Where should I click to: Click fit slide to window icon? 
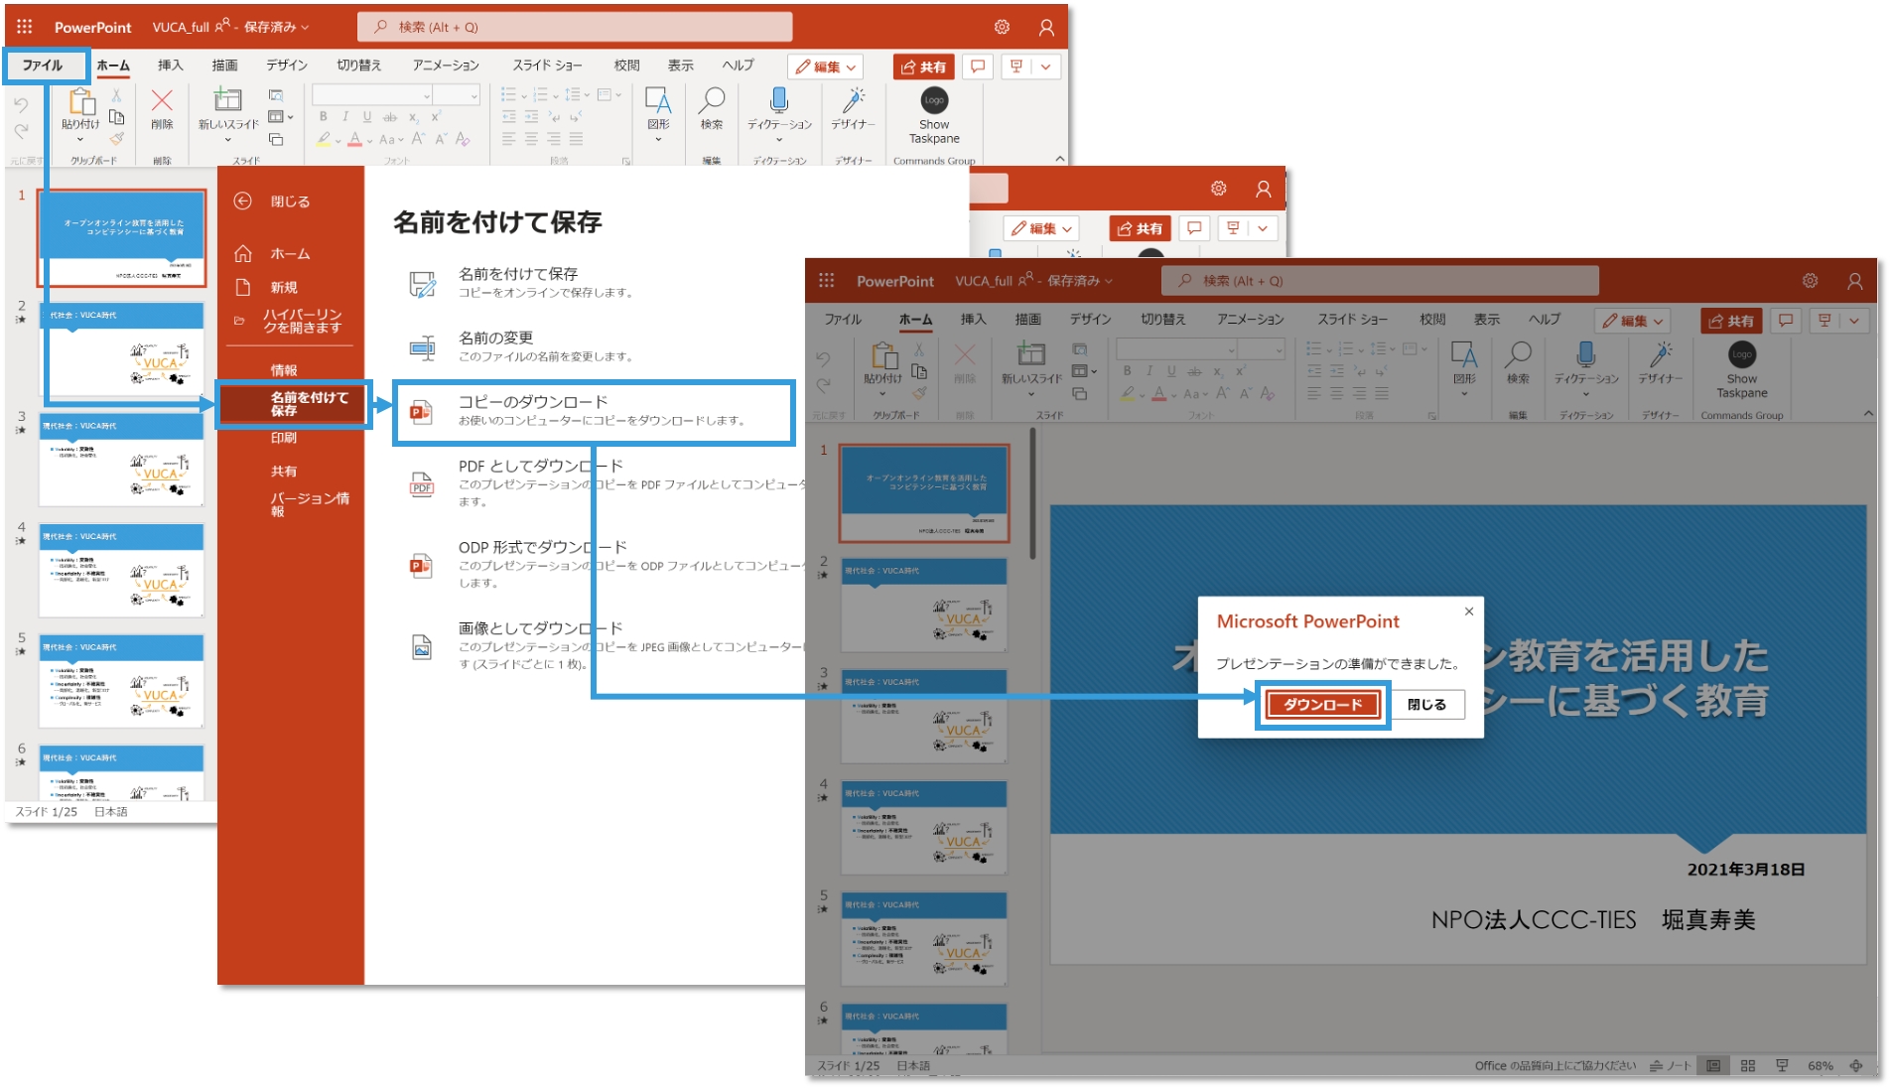tap(1855, 1065)
